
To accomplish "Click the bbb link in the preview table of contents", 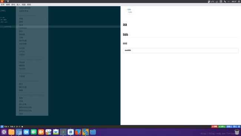I will (x=129, y=9).
